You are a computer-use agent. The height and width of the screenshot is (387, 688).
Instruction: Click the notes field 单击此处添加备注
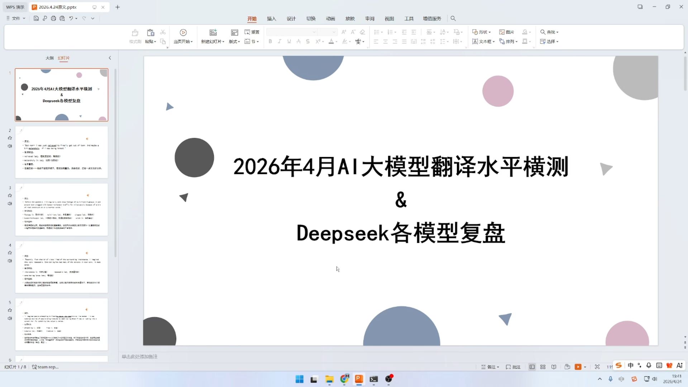pyautogui.click(x=139, y=357)
